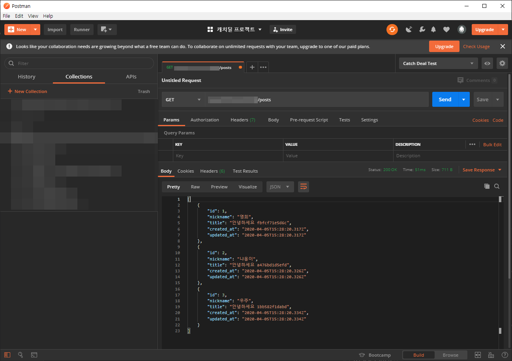The width and height of the screenshot is (512, 361).
Task: Open query params three-dot column options
Action: click(472, 144)
